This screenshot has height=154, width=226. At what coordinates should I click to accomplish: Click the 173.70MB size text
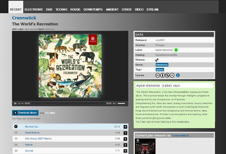point(50,113)
